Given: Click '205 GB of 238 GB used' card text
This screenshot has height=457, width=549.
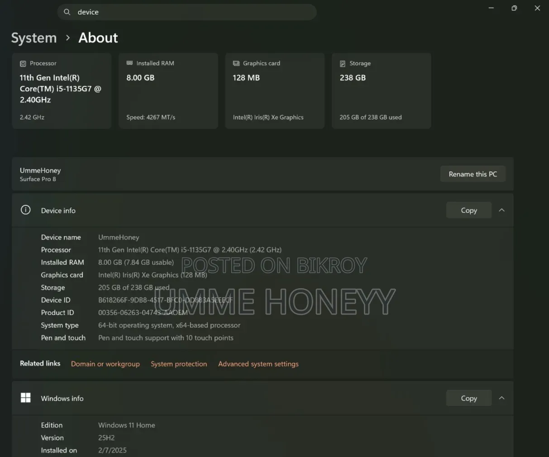Looking at the screenshot, I should [x=371, y=117].
